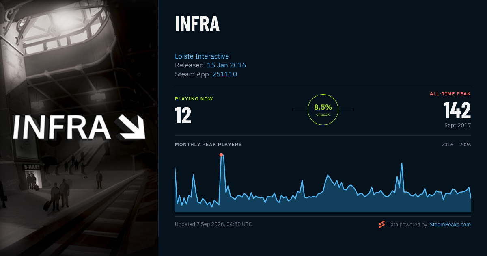The height and width of the screenshot is (256, 487).
Task: Click the INFRA cover artwork image
Action: coord(79,128)
